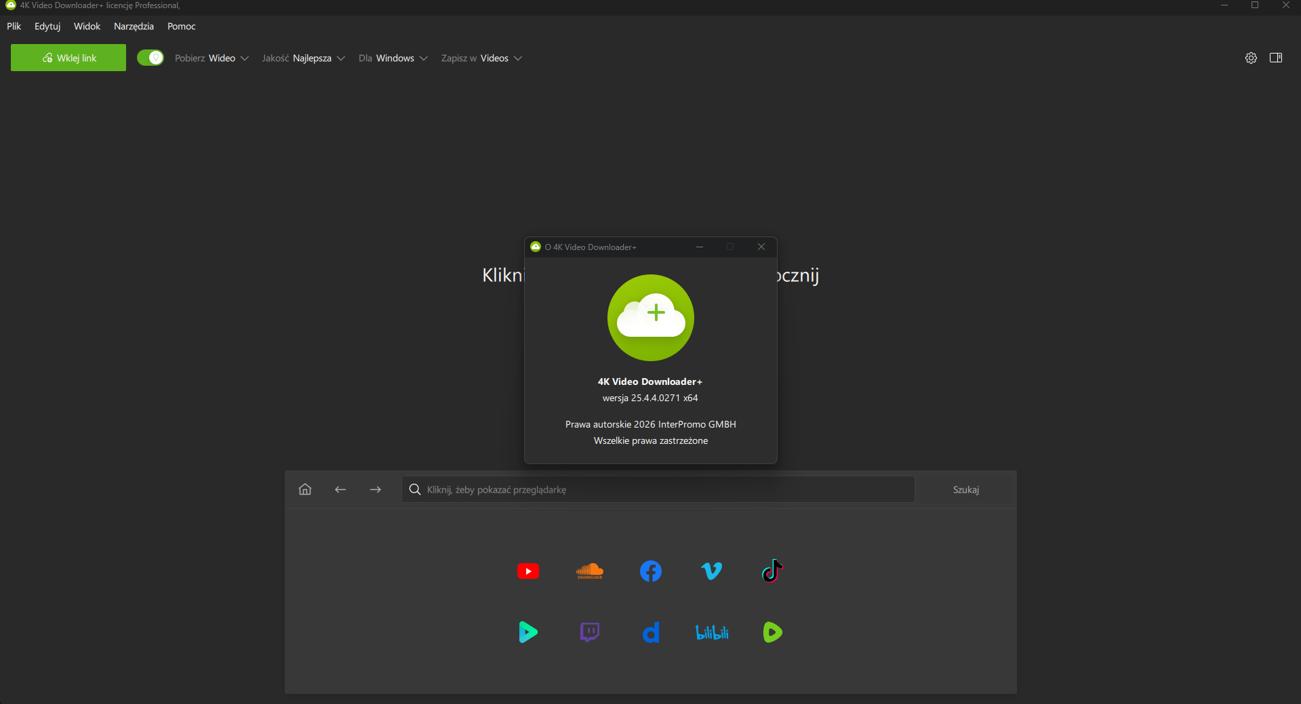This screenshot has height=704, width=1301.
Task: Go to browser home page icon
Action: (305, 489)
